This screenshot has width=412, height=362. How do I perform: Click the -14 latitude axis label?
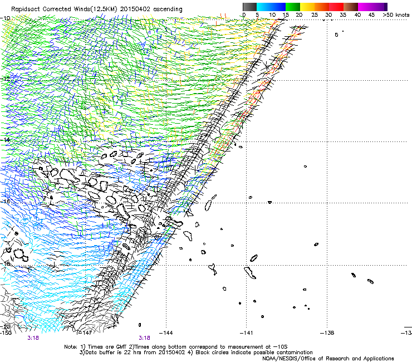[6, 140]
